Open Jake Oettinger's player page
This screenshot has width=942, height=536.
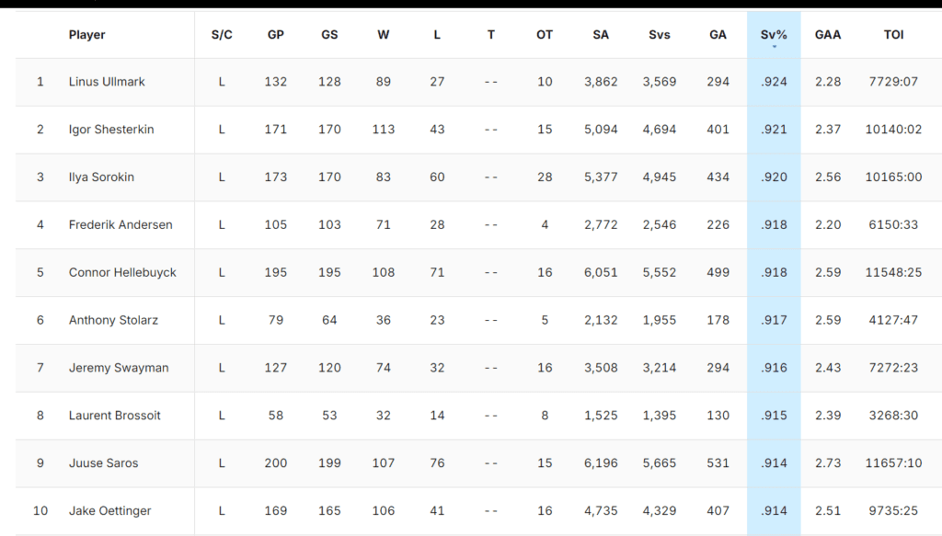pos(109,511)
